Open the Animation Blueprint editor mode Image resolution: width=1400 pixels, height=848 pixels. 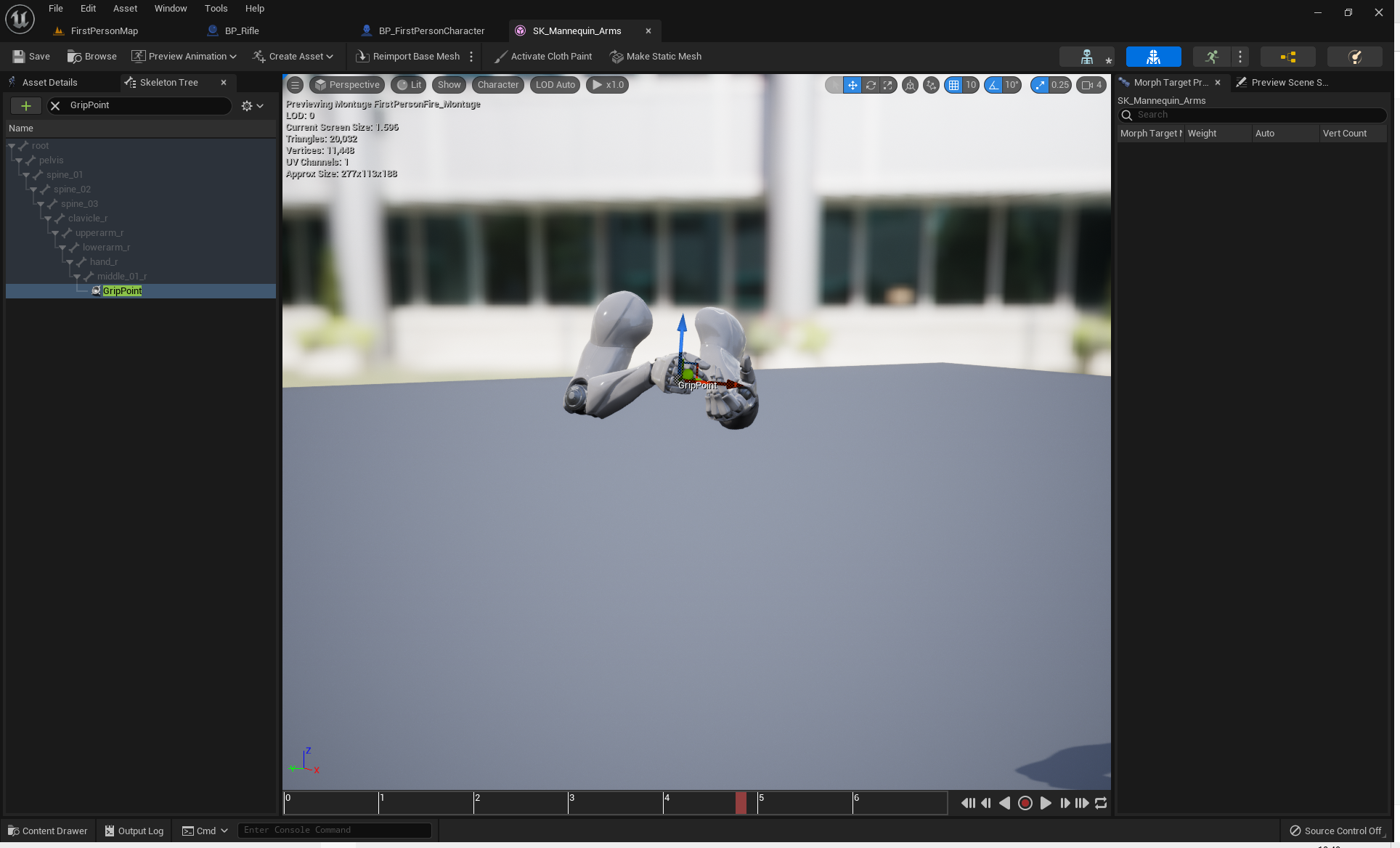click(1289, 57)
